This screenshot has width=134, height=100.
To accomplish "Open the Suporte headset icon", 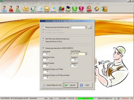I will tap(89, 9).
